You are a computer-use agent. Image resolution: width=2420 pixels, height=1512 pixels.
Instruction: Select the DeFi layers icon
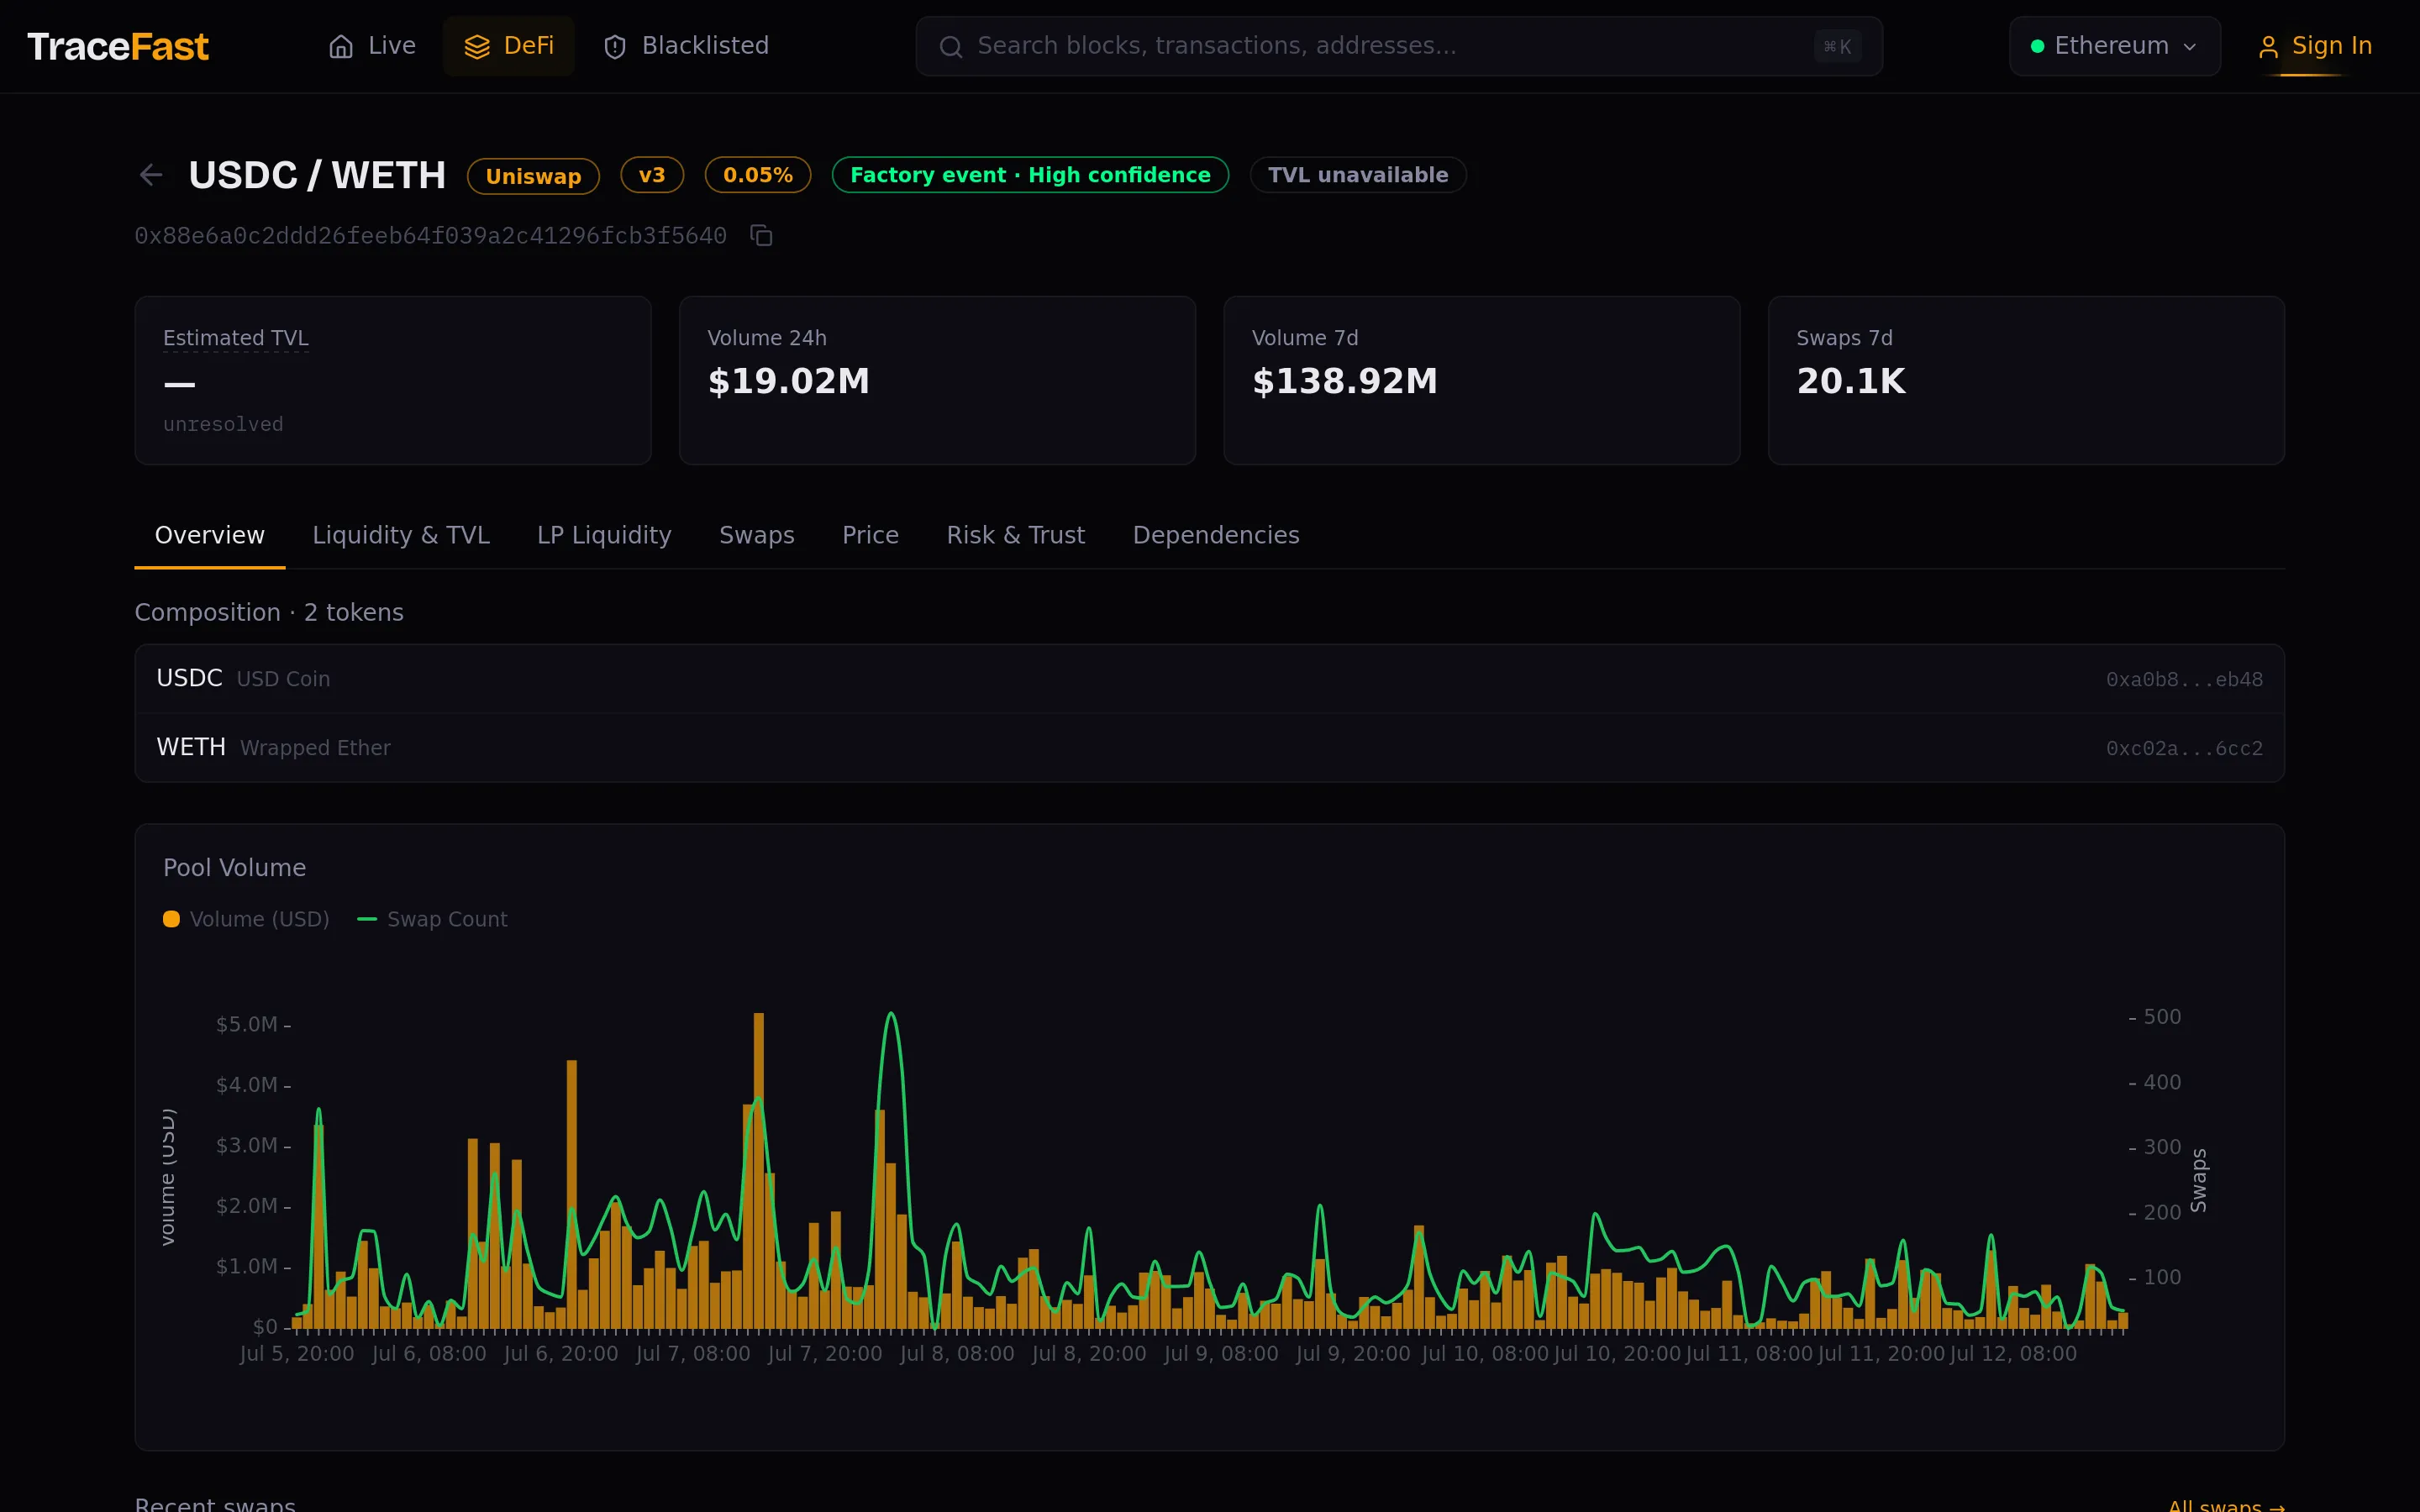pos(477,47)
